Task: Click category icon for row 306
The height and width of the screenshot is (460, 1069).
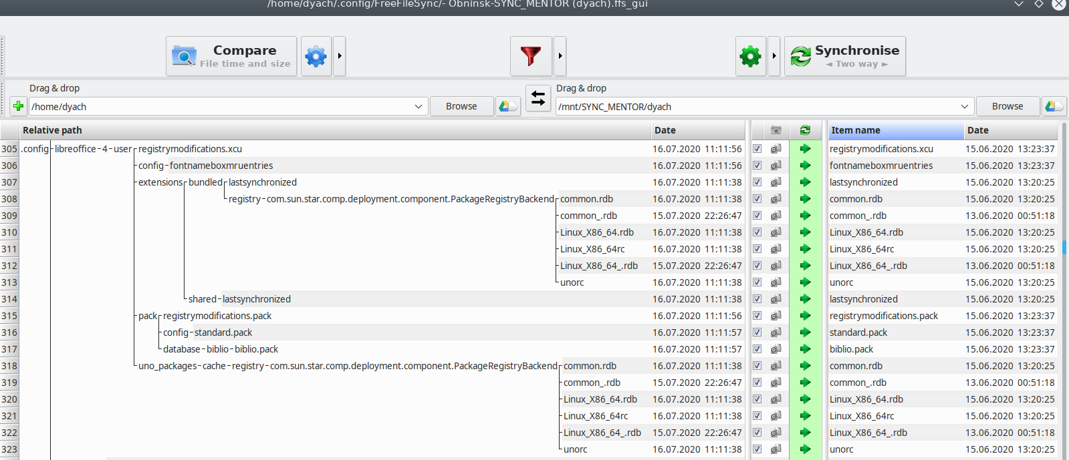Action: (776, 166)
